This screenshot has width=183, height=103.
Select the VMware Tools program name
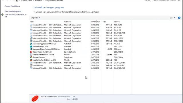38,66
